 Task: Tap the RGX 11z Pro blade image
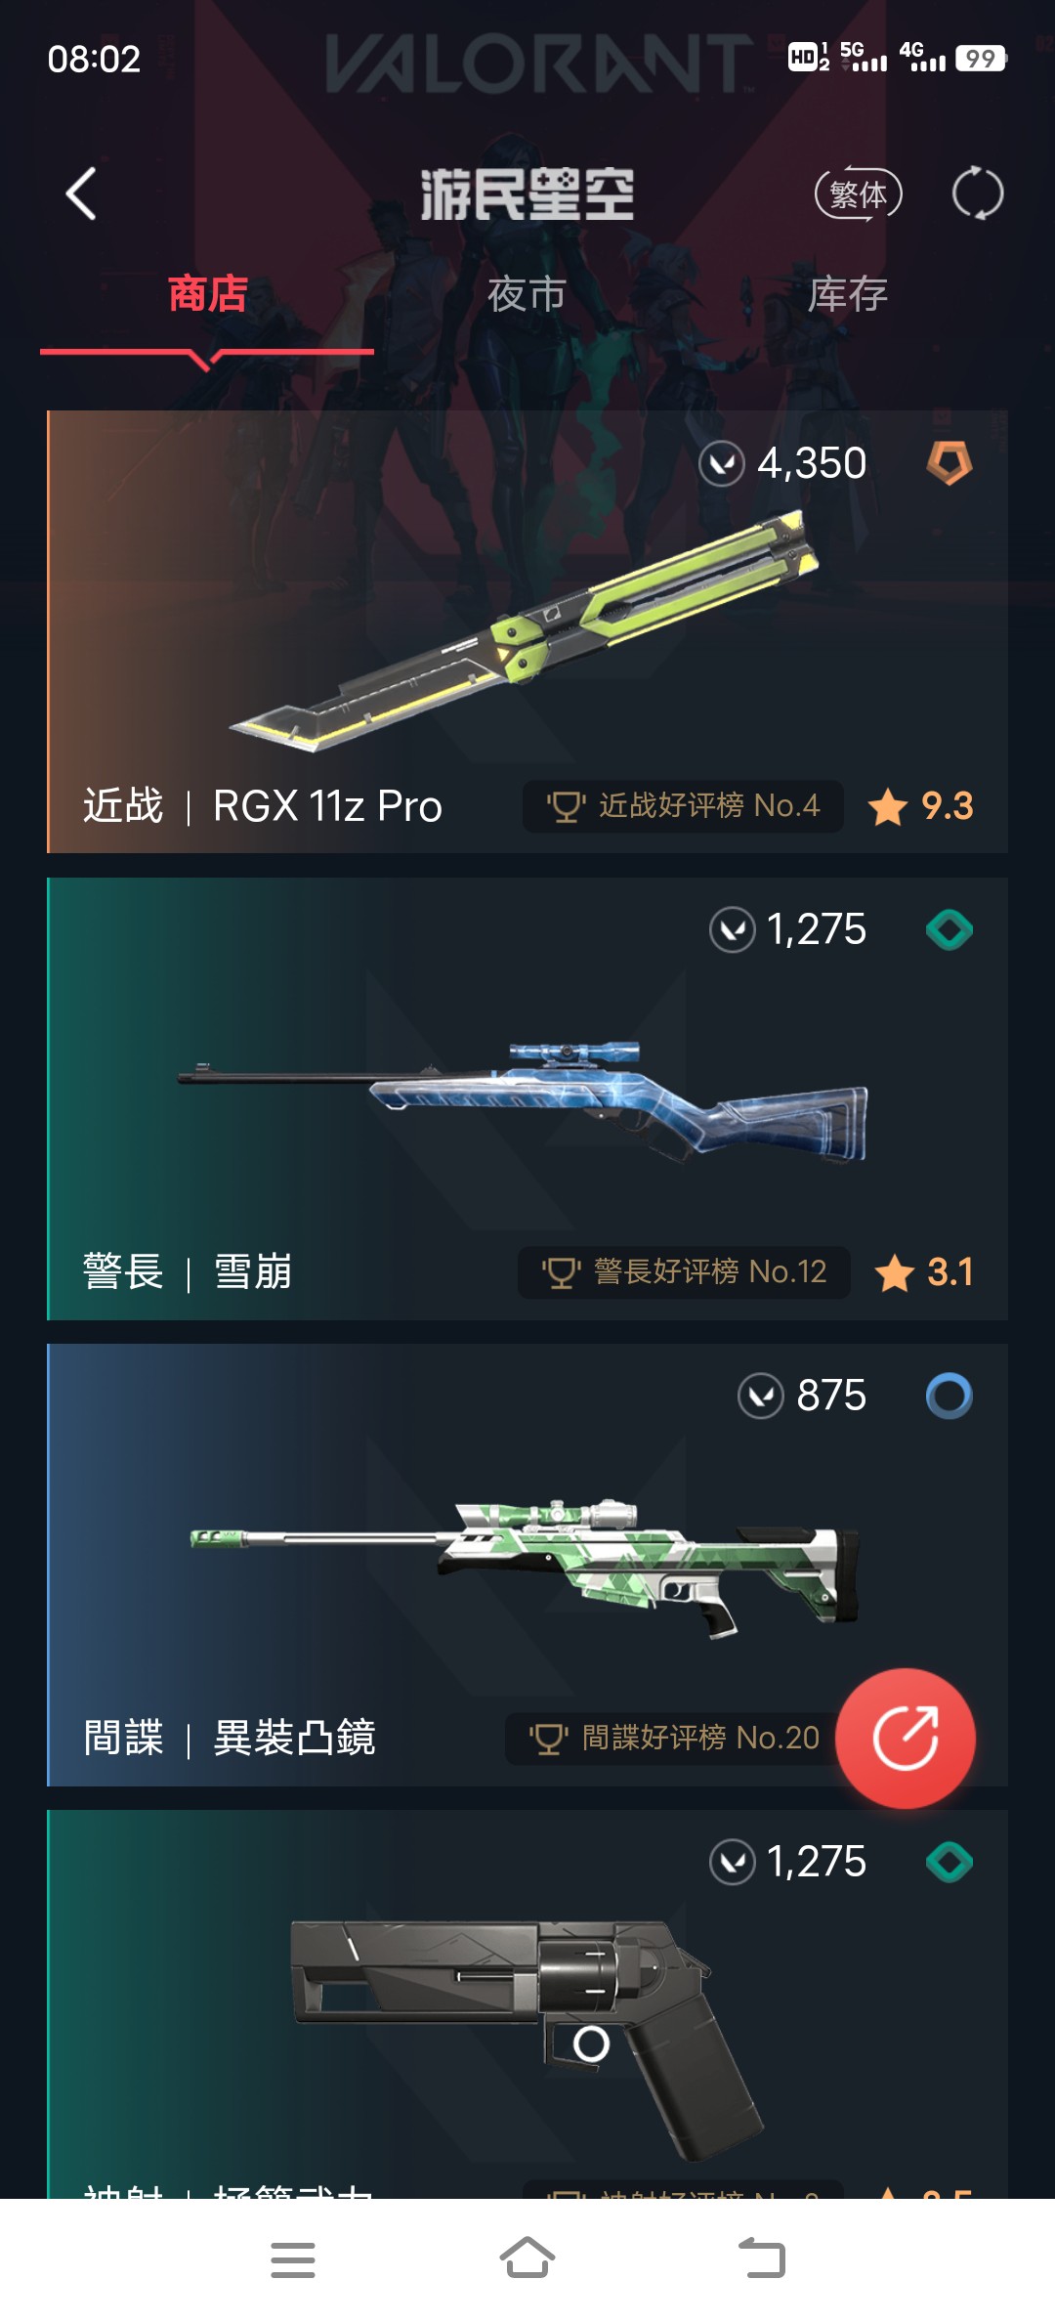click(x=524, y=632)
